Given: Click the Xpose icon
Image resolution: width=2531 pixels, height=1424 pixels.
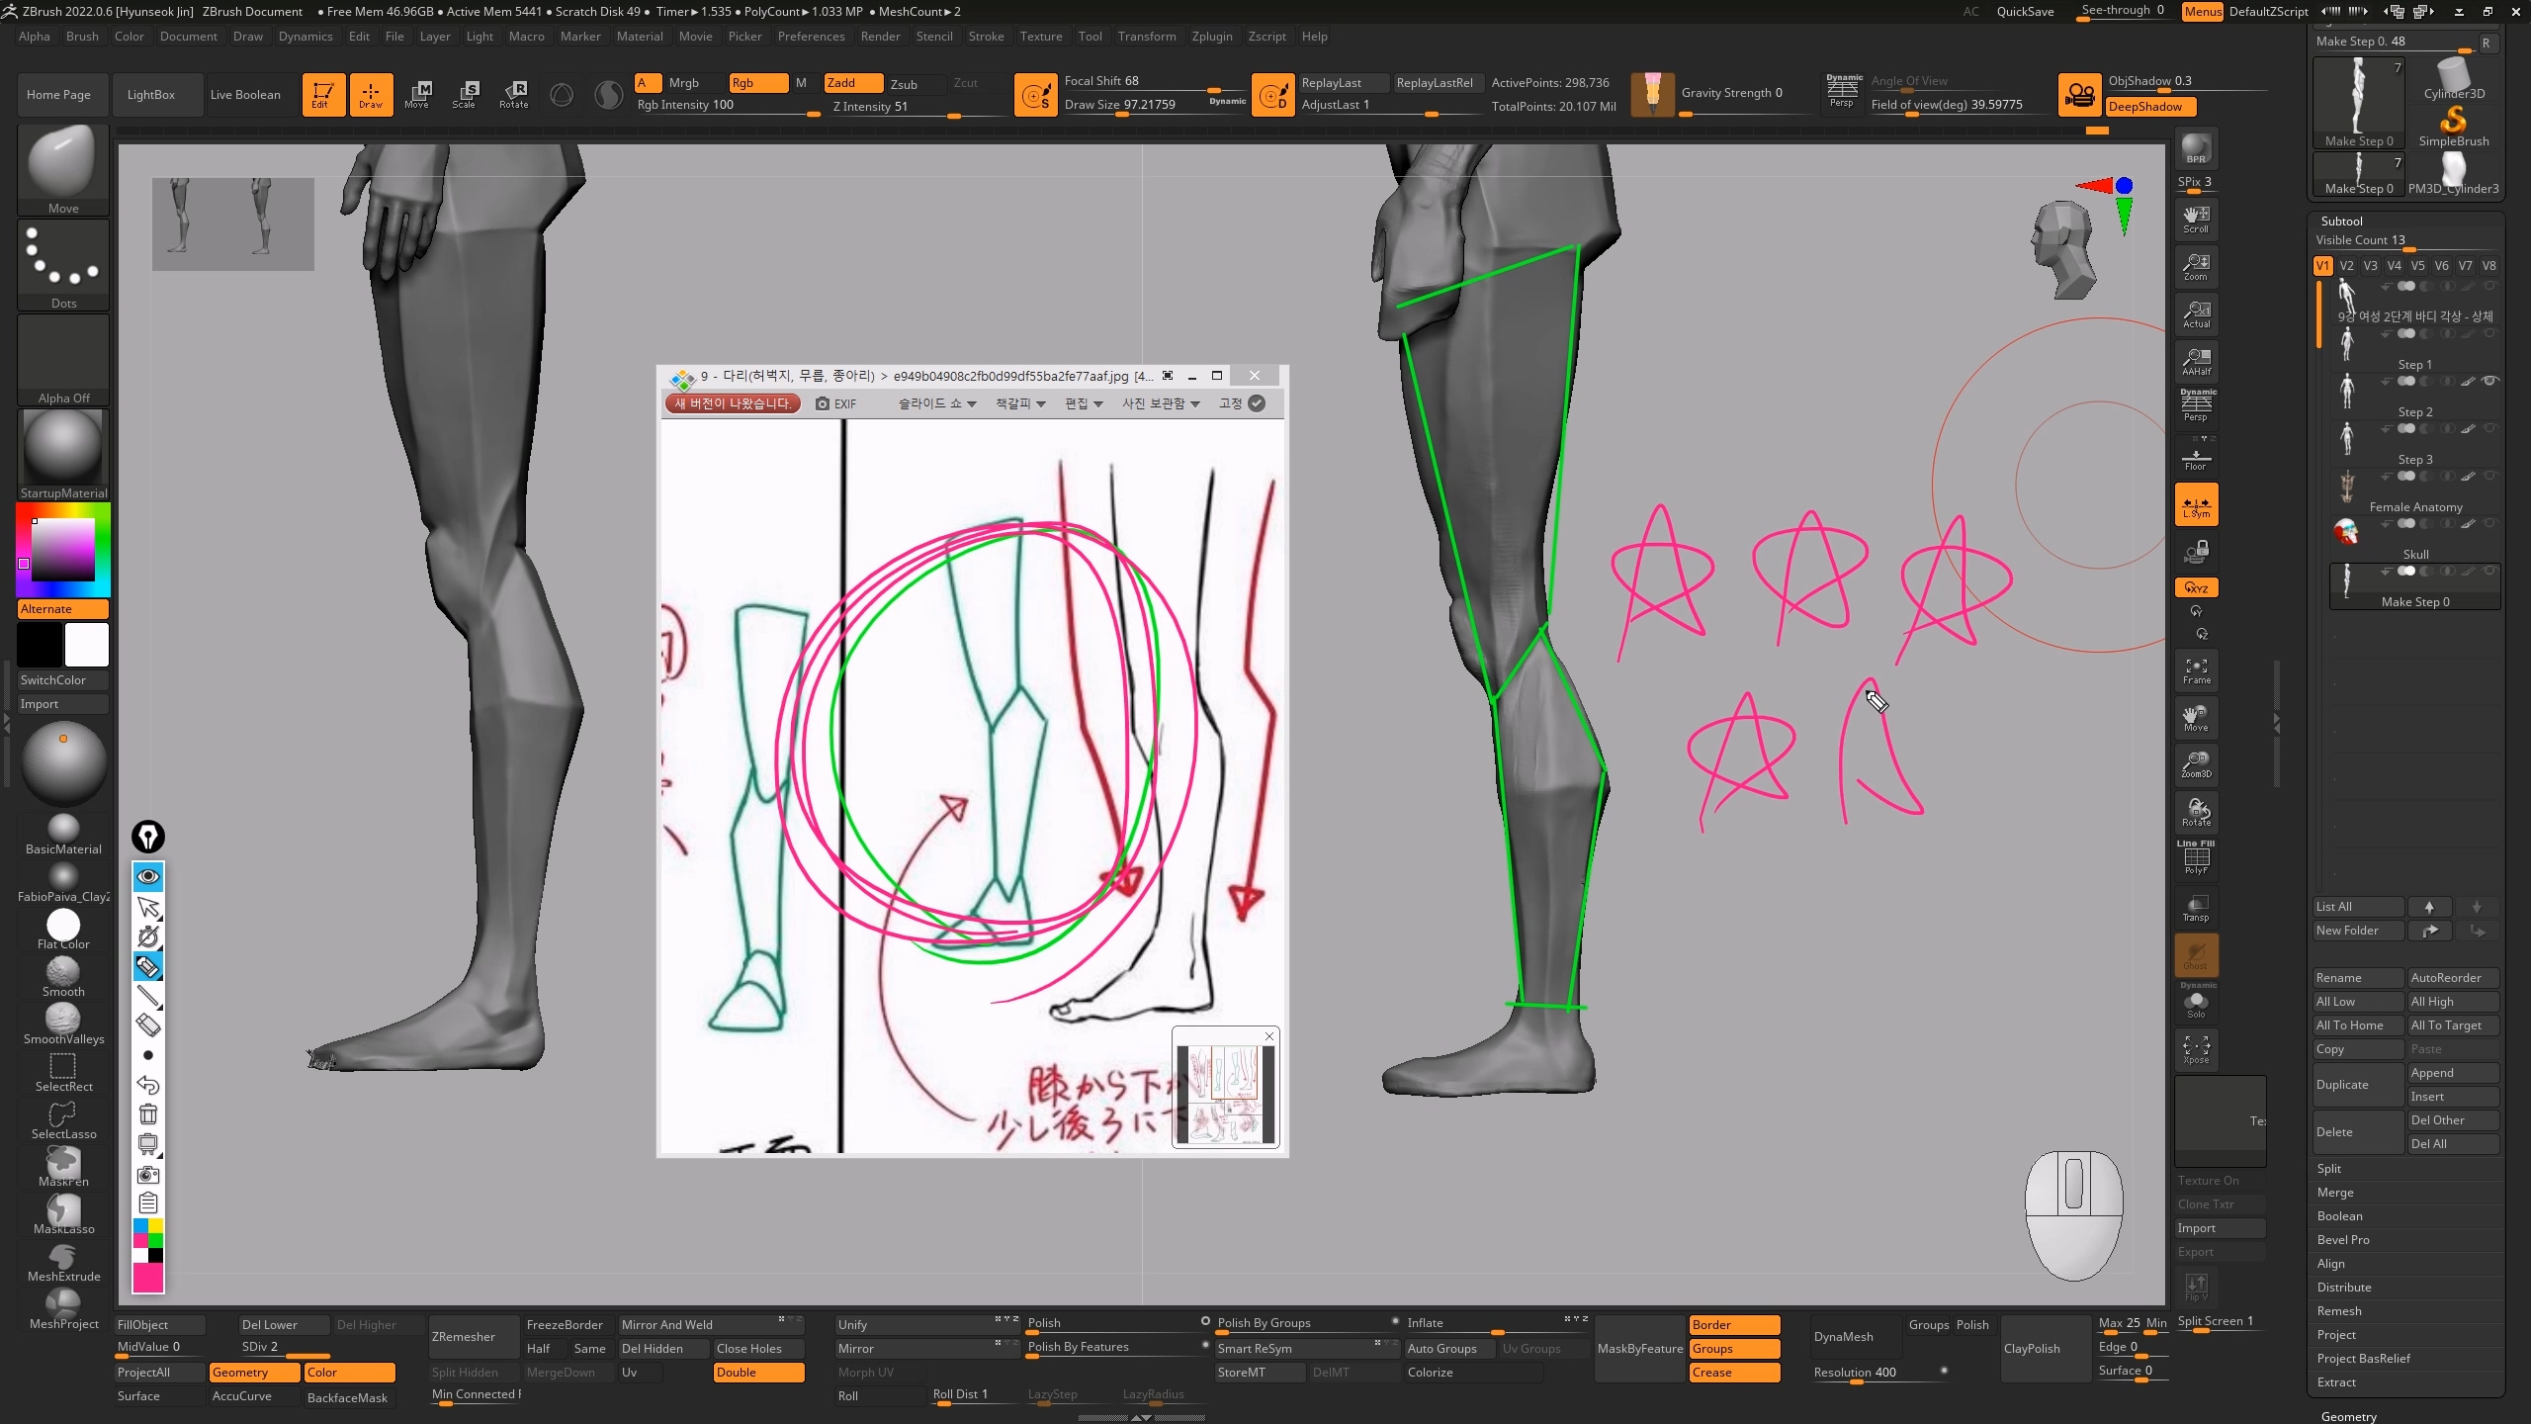Looking at the screenshot, I should (2196, 1049).
